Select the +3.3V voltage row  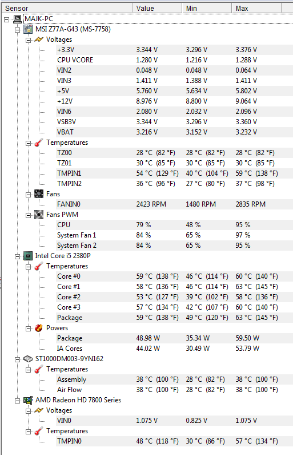pyautogui.click(x=174, y=50)
